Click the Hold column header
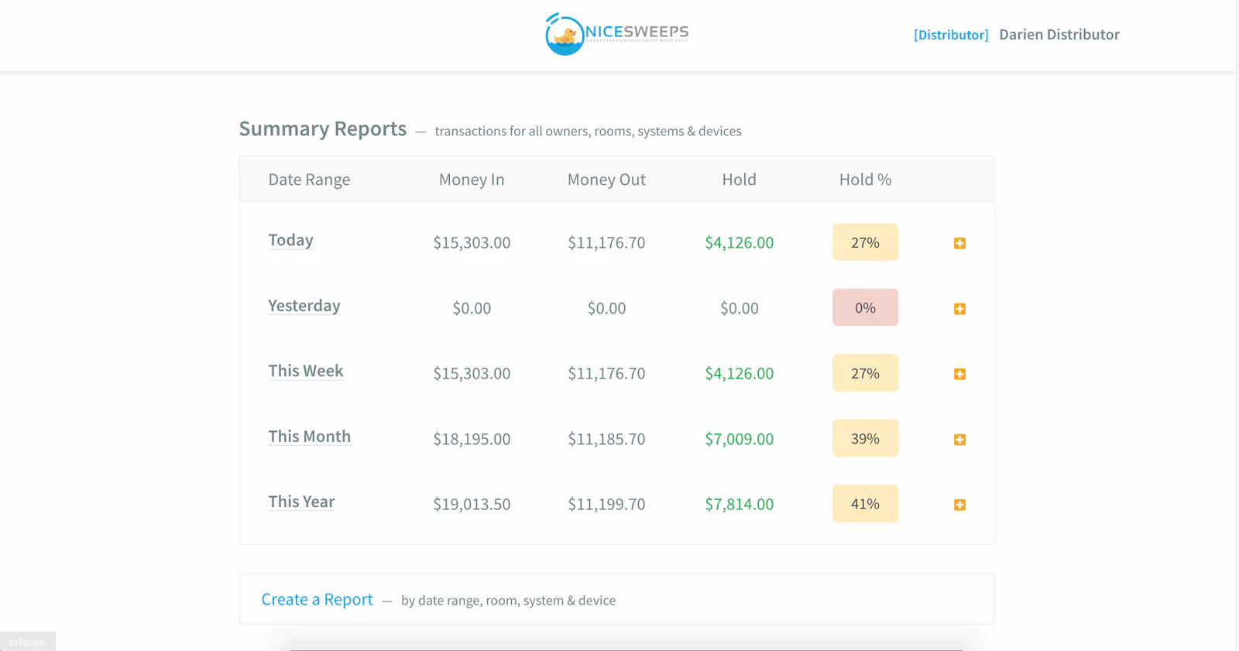Image resolution: width=1239 pixels, height=651 pixels. (740, 180)
